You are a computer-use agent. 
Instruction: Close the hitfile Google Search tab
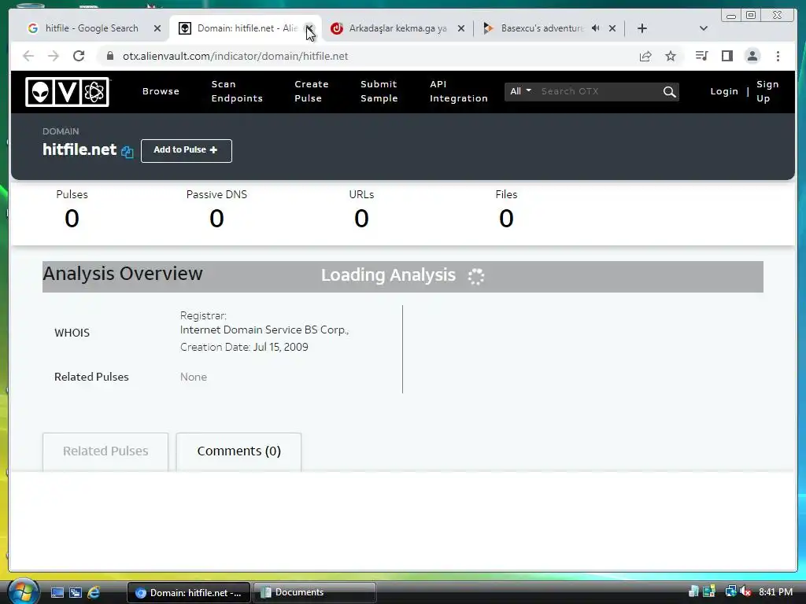tap(157, 28)
